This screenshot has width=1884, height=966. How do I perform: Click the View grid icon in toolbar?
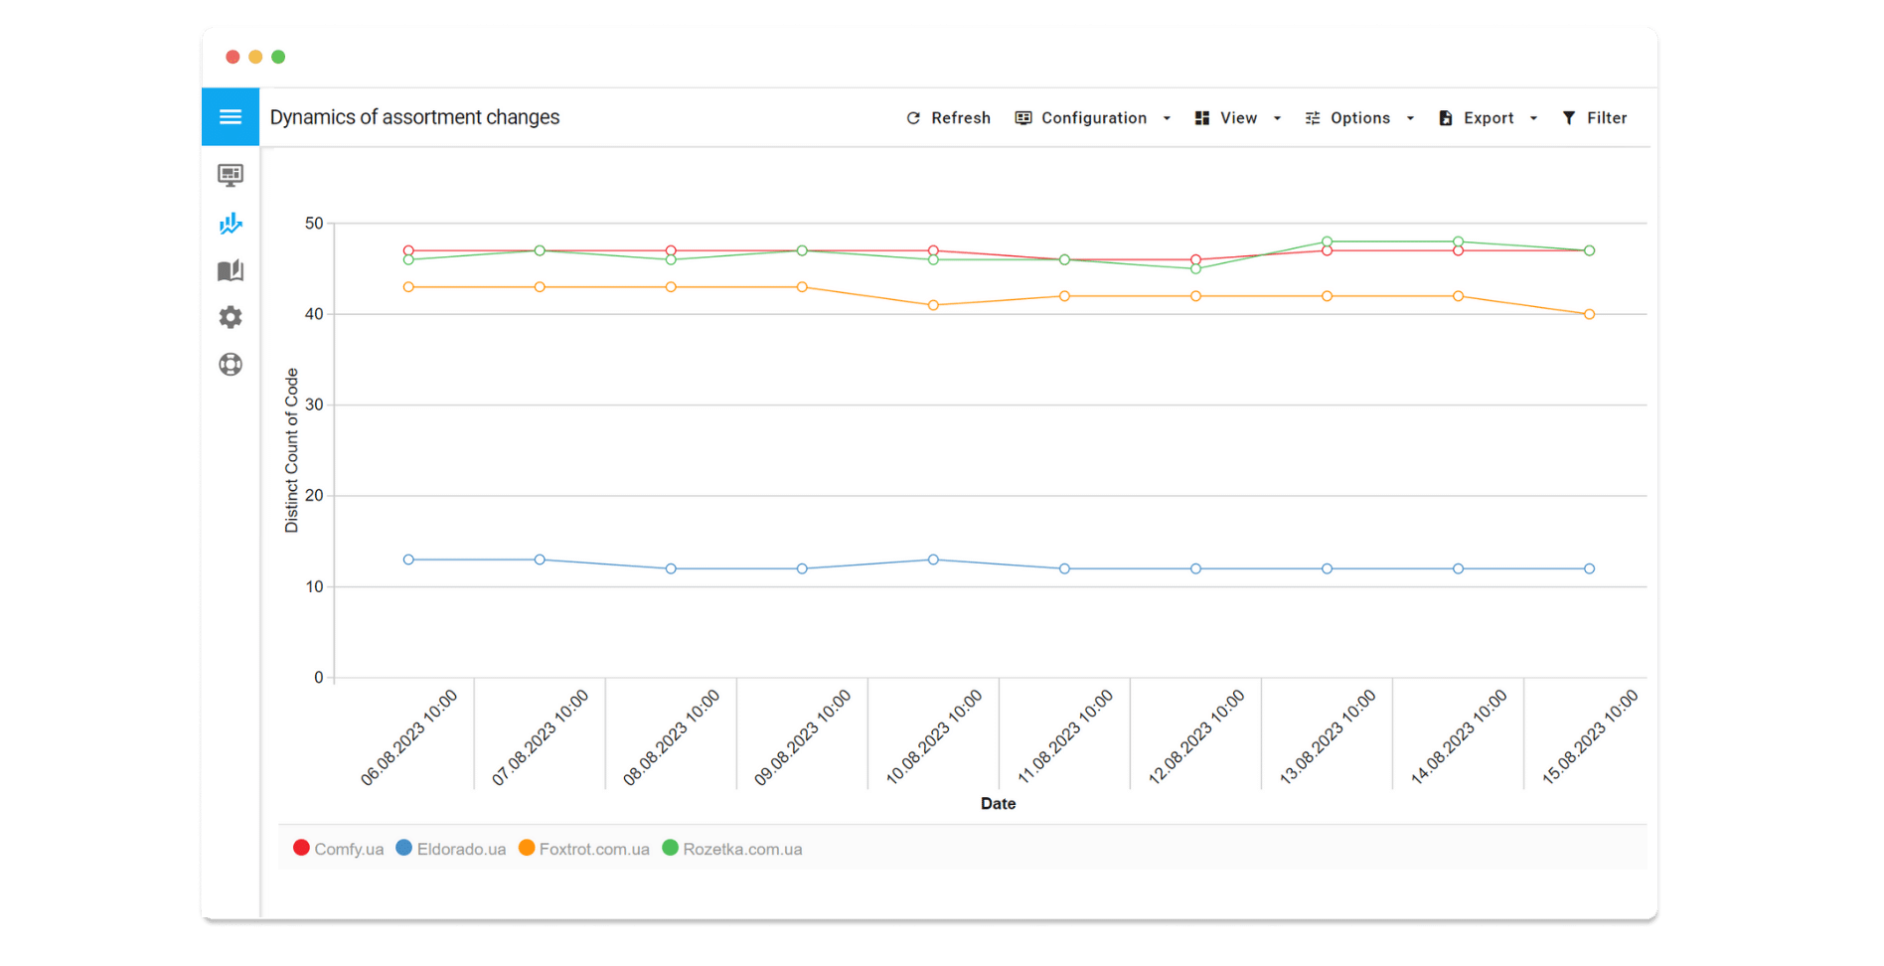click(1201, 118)
